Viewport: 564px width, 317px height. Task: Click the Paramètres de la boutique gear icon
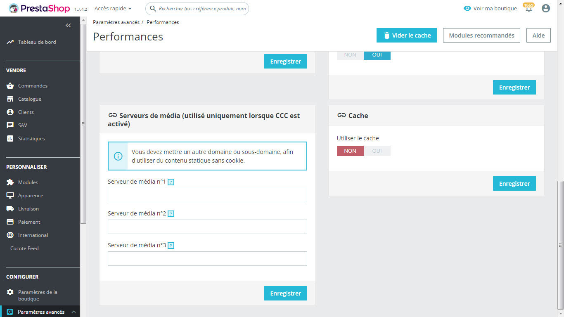(x=10, y=292)
